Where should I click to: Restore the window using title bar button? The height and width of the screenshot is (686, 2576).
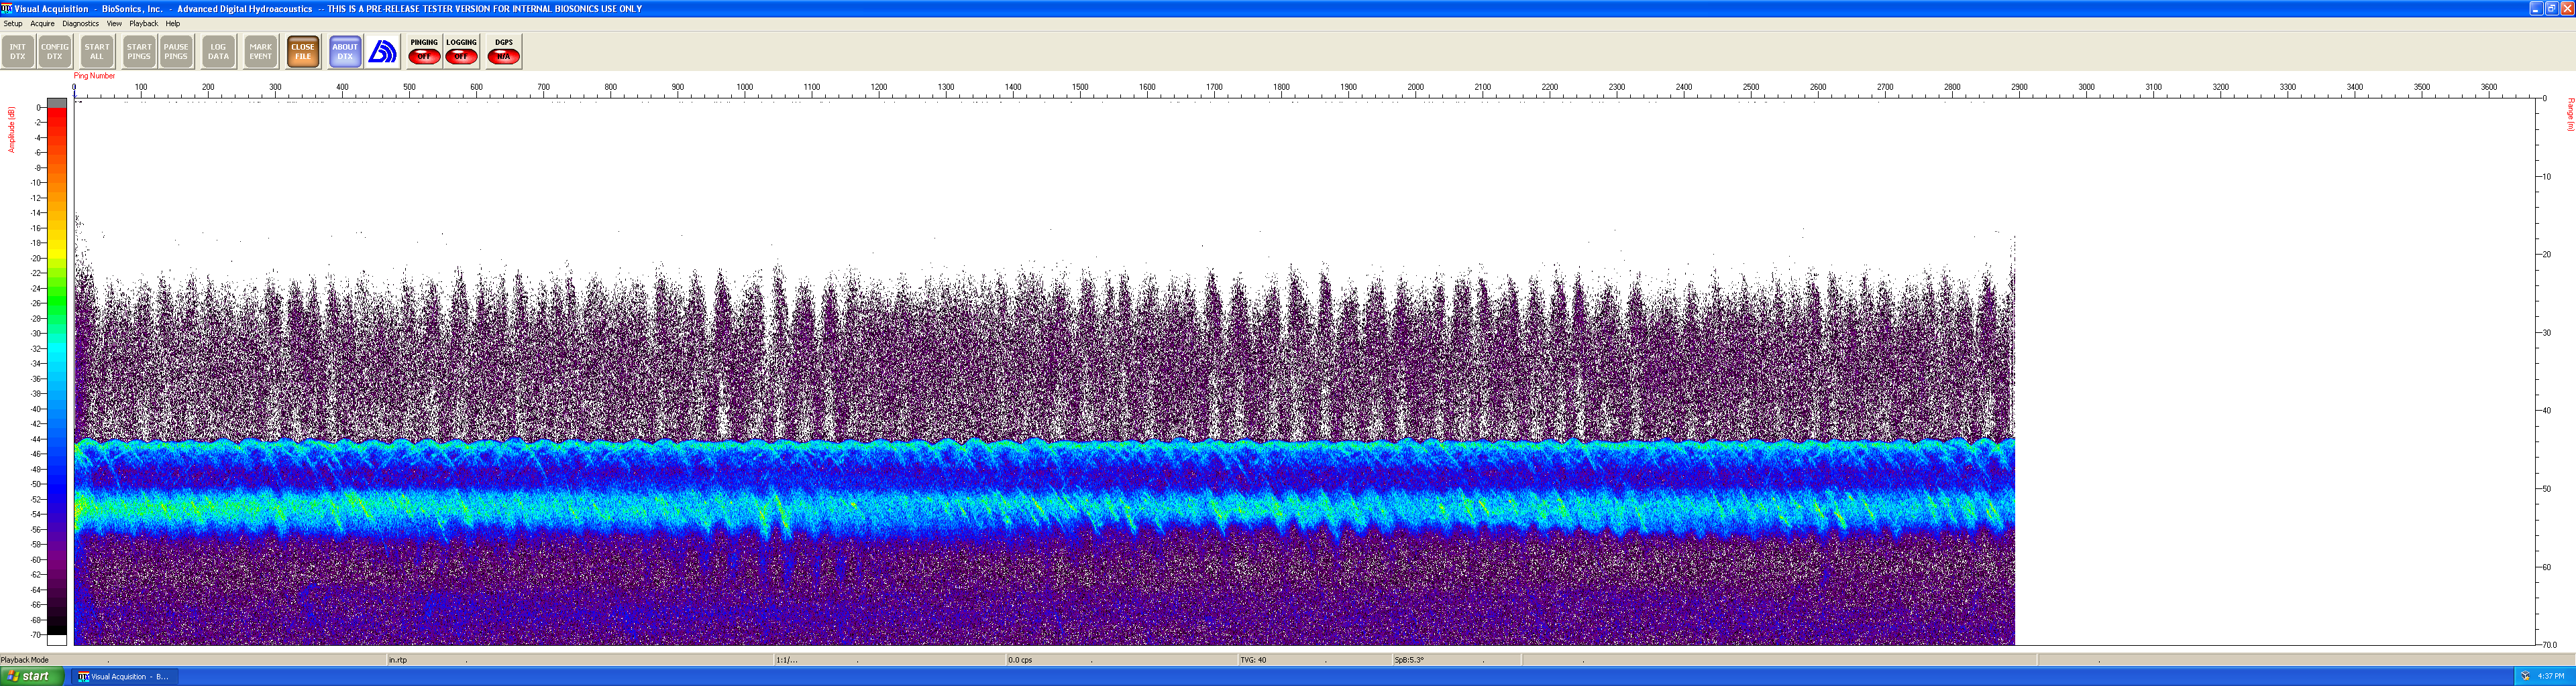(2551, 8)
